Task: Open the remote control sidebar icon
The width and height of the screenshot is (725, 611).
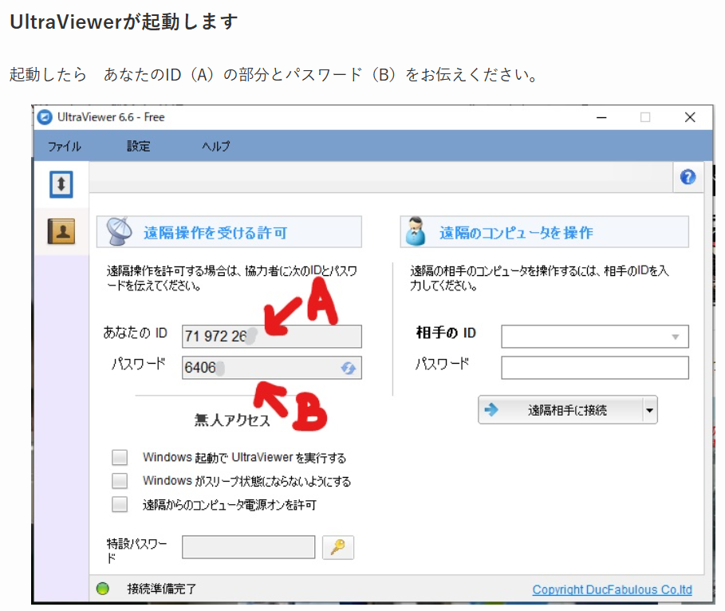Action: click(x=61, y=184)
